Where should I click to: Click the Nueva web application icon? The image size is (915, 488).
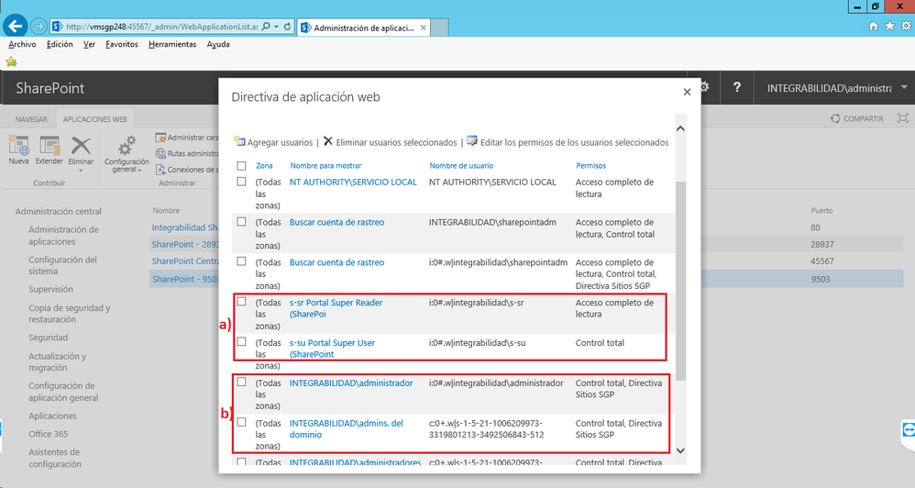18,145
